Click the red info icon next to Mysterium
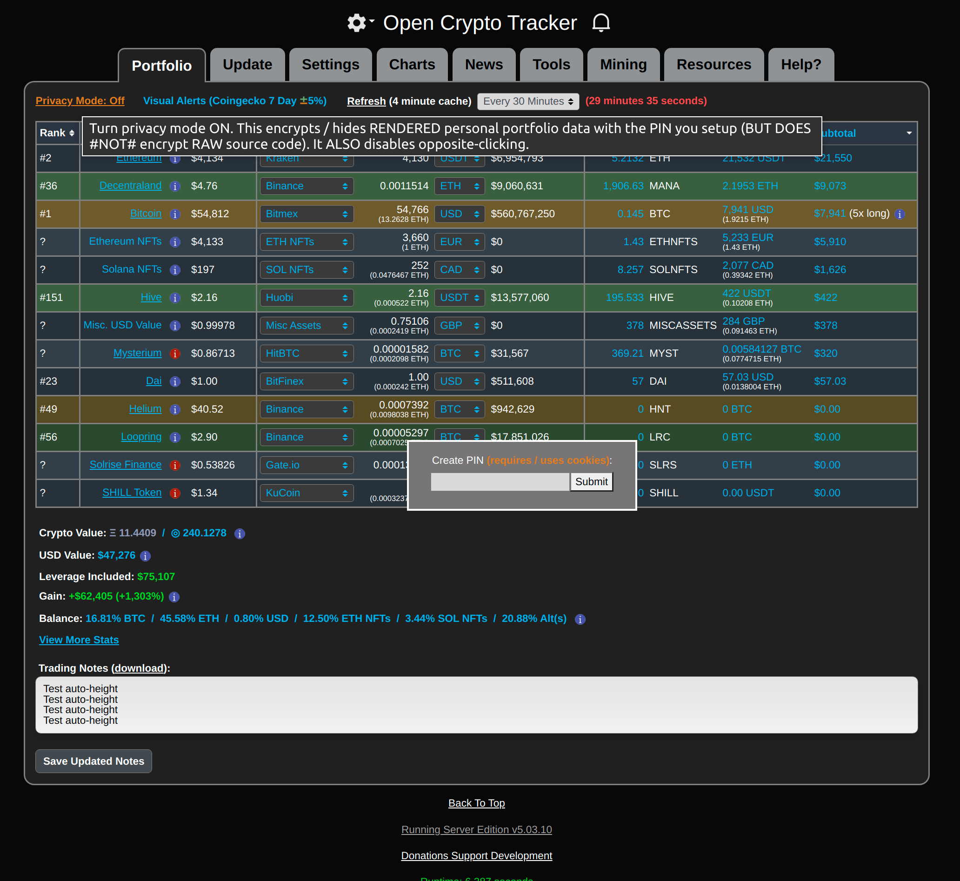The image size is (960, 881). click(x=175, y=354)
